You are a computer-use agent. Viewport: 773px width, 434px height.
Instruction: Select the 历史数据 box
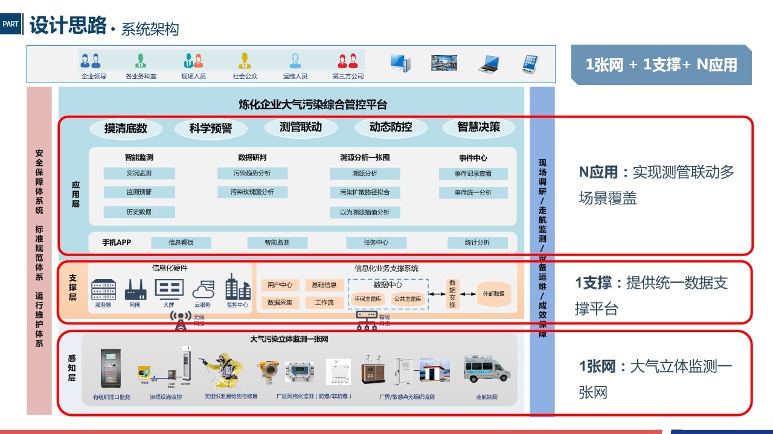139,212
